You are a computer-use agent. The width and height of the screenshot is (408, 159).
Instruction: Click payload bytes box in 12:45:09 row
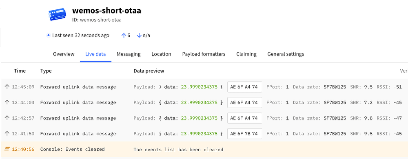244,87
